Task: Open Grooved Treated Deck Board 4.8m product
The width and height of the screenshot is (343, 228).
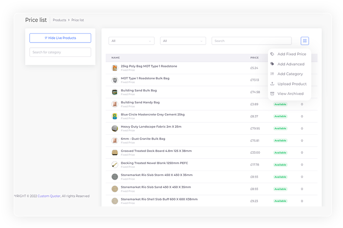Action: point(156,151)
